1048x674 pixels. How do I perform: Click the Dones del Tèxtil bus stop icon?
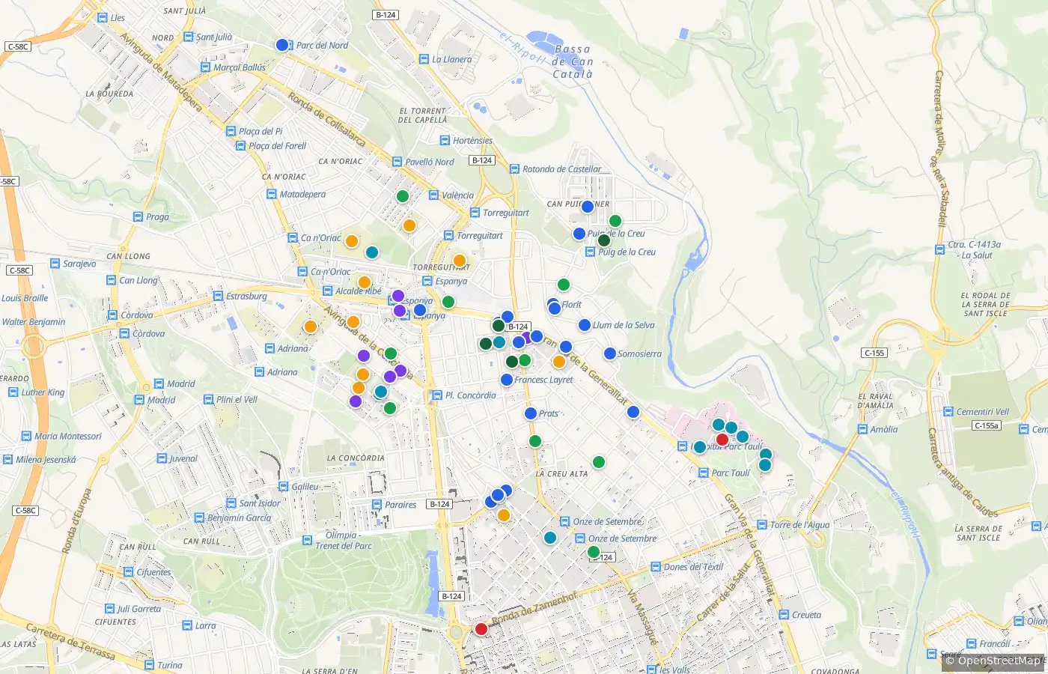(x=656, y=567)
